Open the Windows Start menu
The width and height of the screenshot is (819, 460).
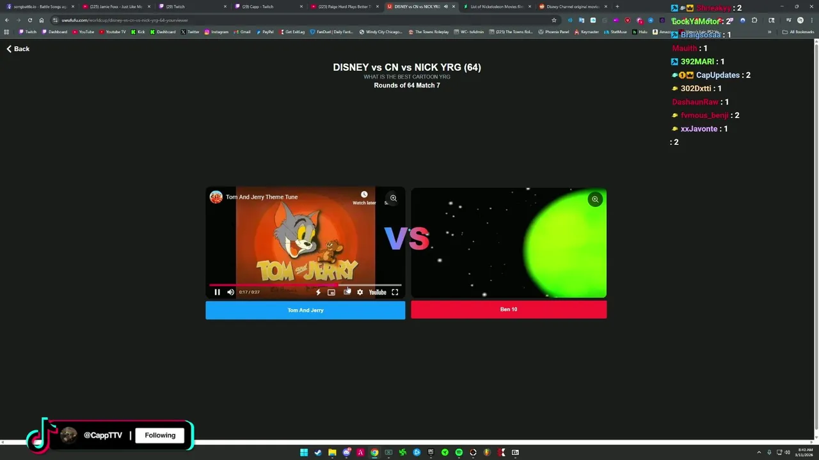point(304,452)
